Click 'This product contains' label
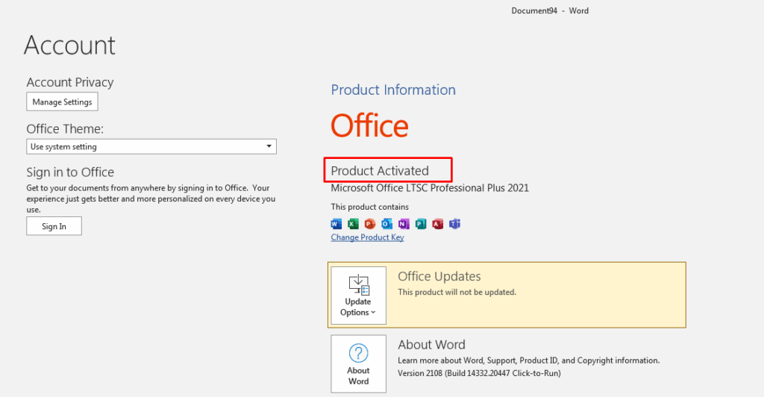 coord(370,207)
